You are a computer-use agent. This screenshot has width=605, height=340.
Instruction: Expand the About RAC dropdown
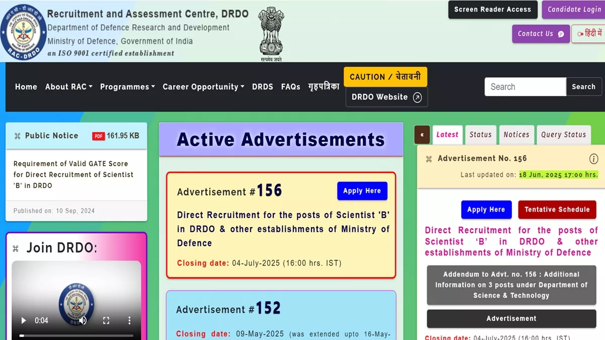[x=69, y=87]
